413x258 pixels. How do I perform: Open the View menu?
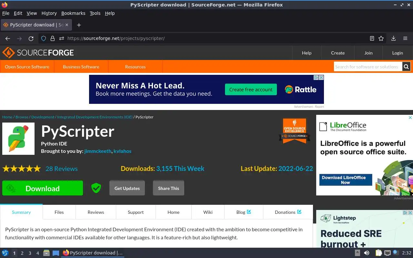(32, 13)
